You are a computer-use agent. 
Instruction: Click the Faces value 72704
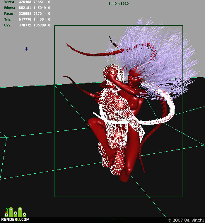coord(39,14)
